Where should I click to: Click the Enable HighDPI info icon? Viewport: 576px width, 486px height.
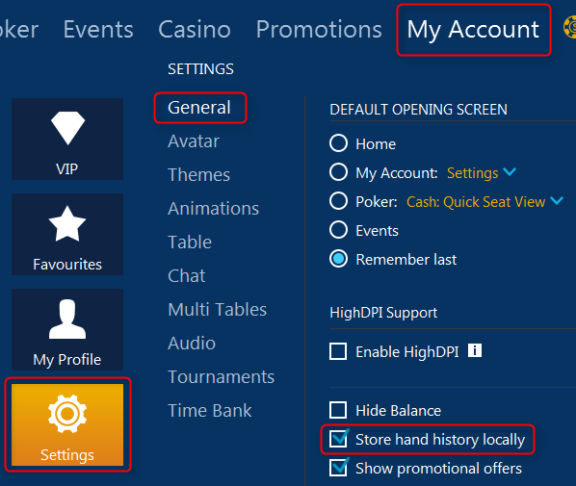pos(475,350)
